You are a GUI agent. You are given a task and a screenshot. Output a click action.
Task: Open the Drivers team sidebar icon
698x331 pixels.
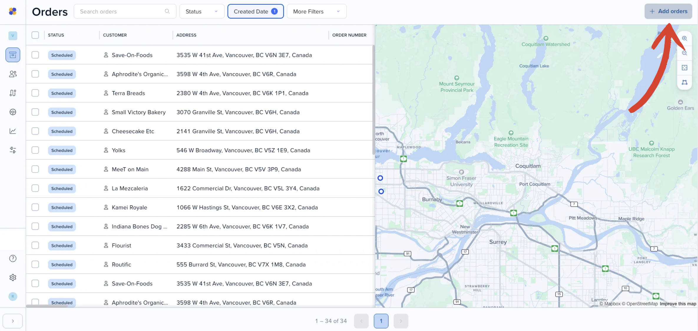pyautogui.click(x=13, y=74)
